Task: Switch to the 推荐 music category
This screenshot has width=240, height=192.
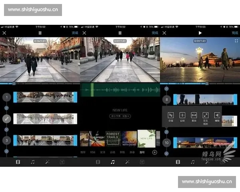Action: [x=83, y=152]
